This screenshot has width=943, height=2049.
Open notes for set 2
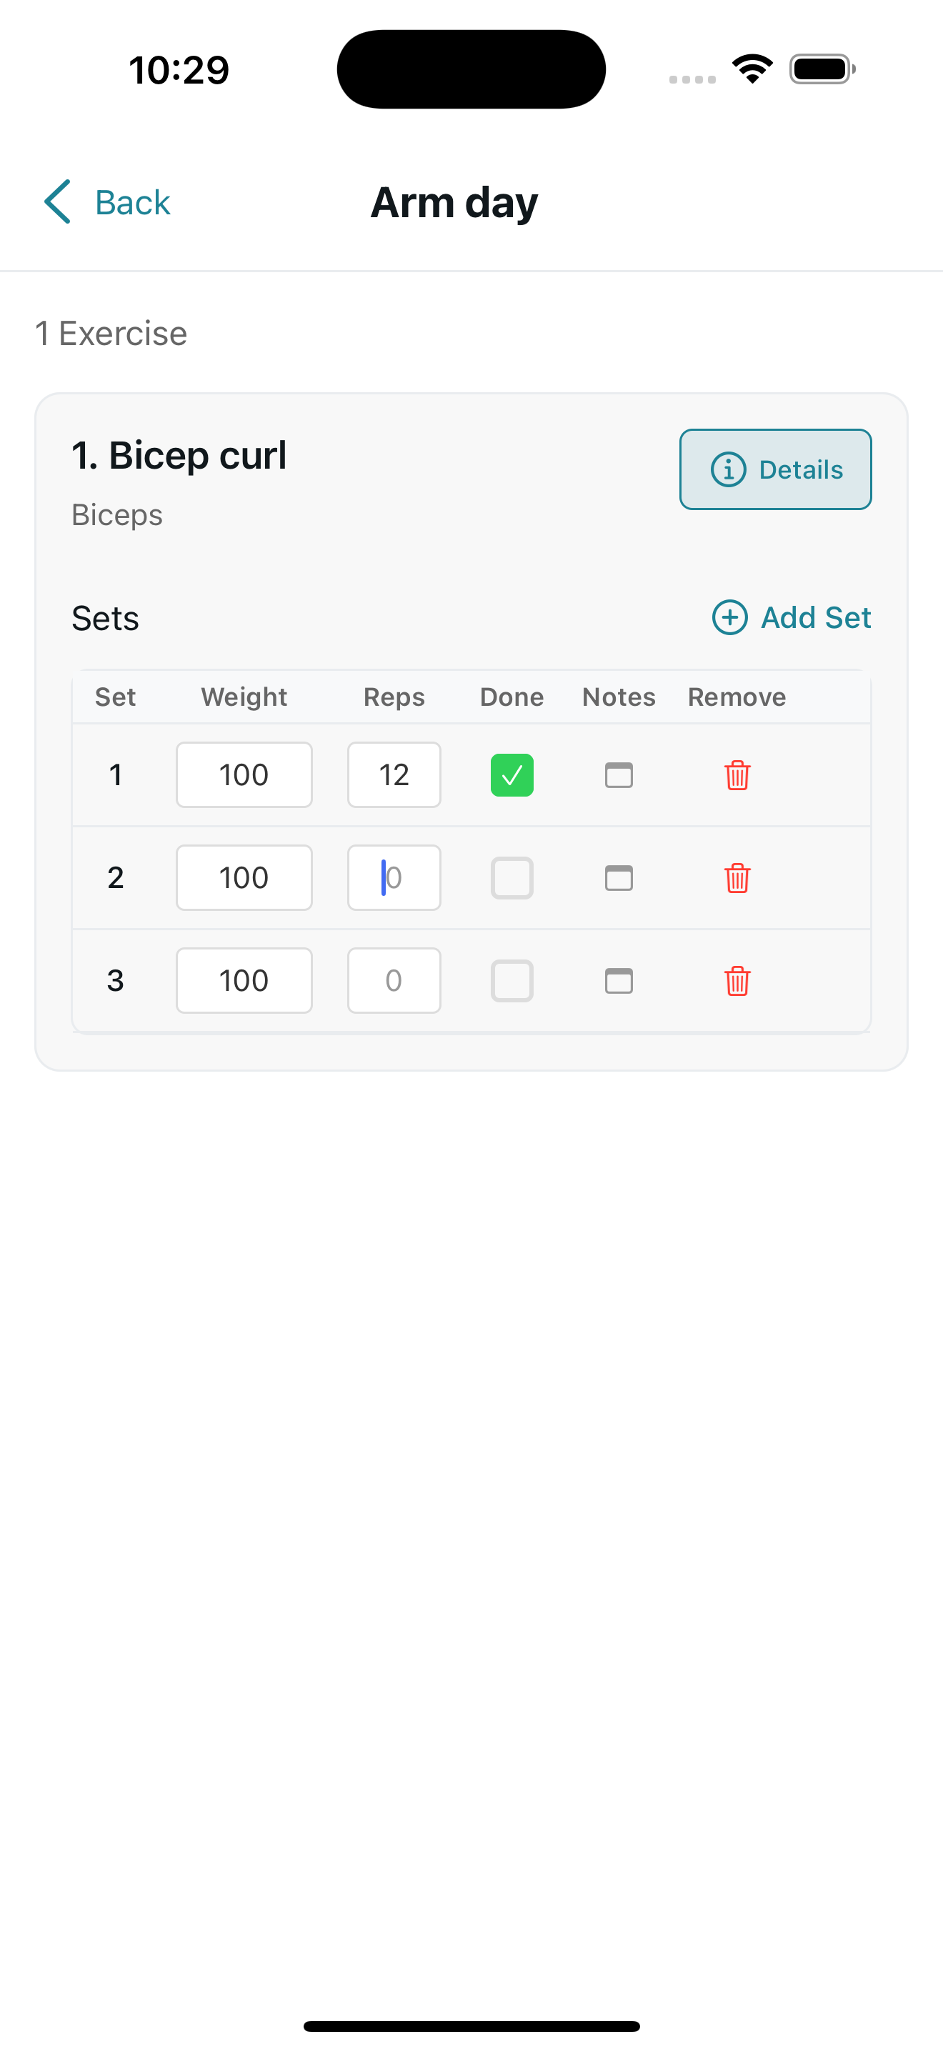618,878
